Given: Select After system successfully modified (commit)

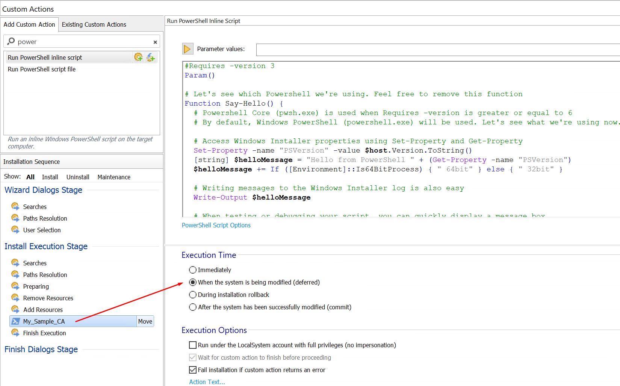Looking at the screenshot, I should 193,307.
